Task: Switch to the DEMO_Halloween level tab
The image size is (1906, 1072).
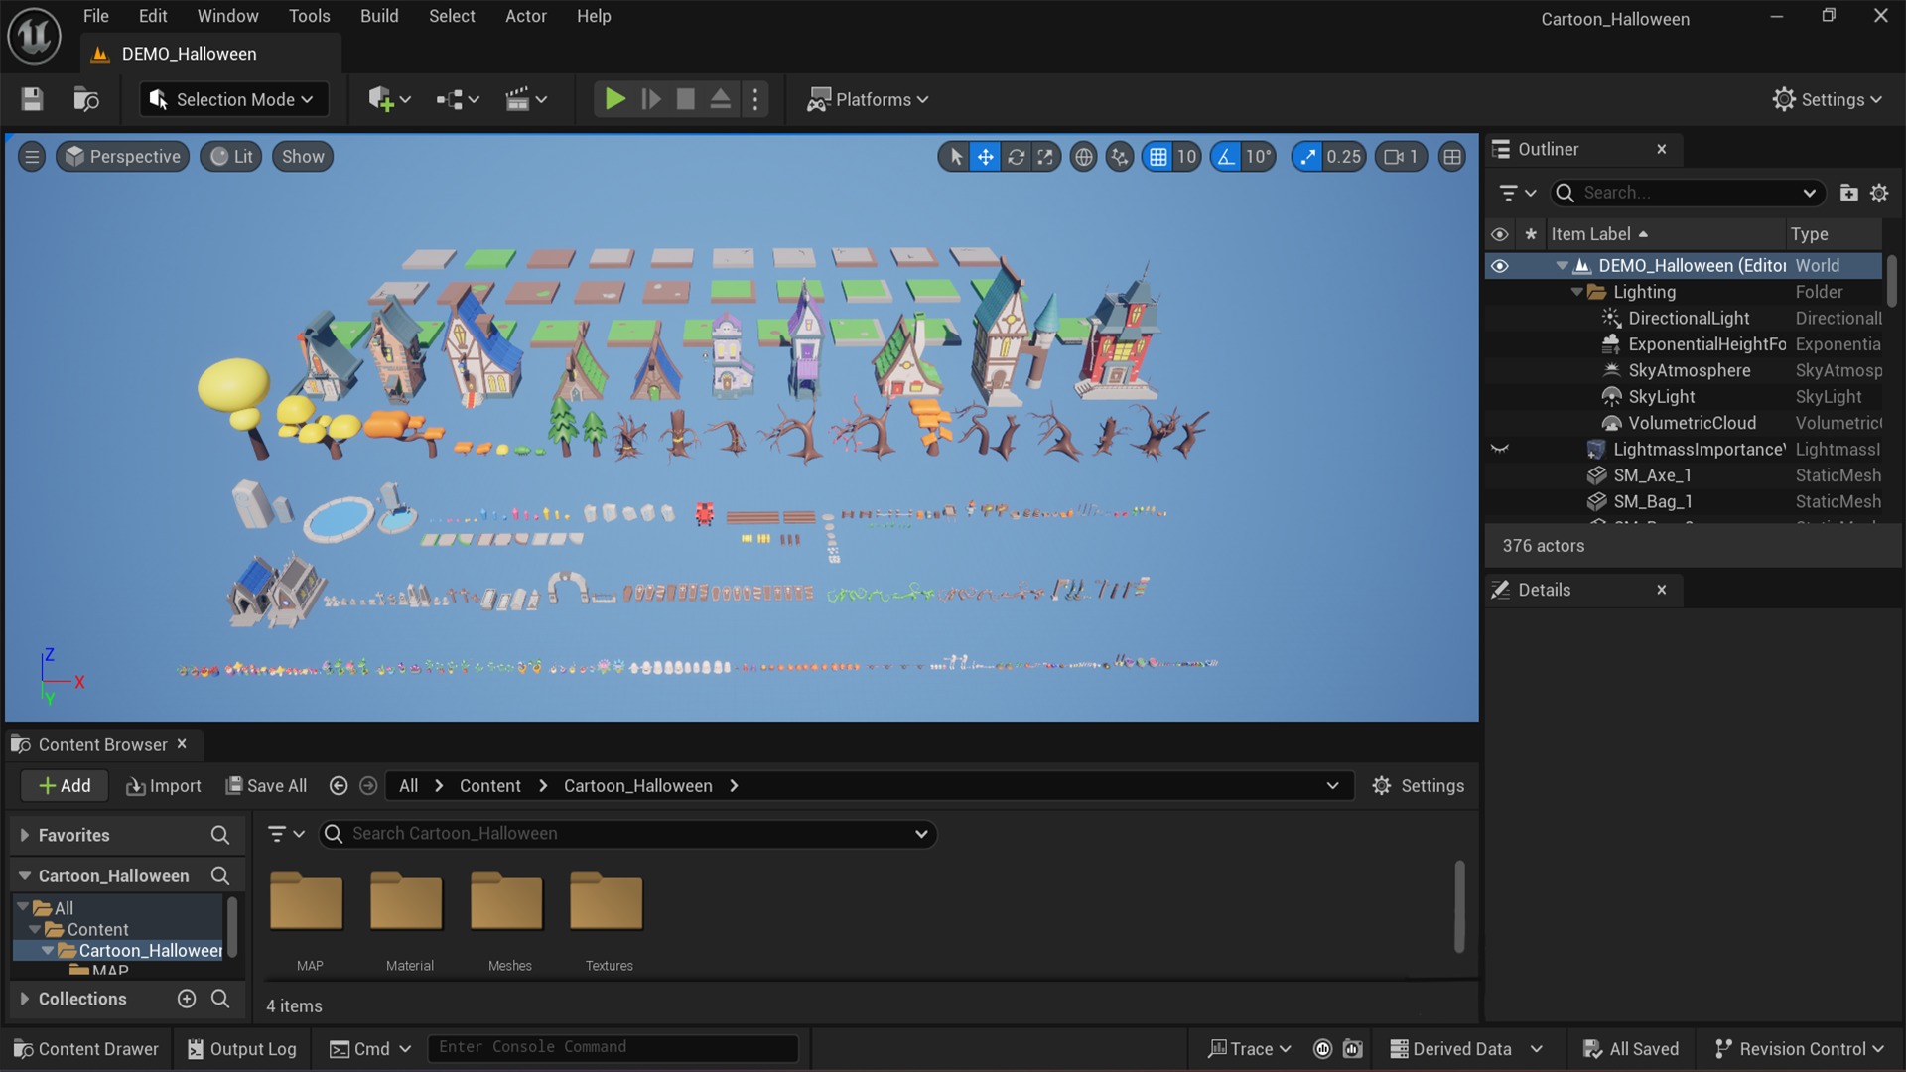Action: point(189,54)
